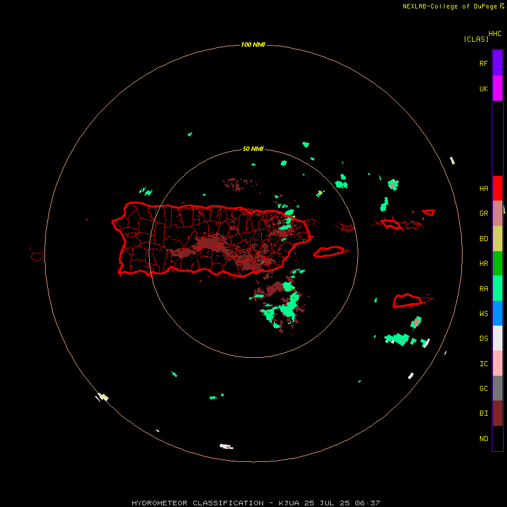The height and width of the screenshot is (507, 507).
Task: Click the 100 NMI range ring label
Action: pyautogui.click(x=253, y=45)
